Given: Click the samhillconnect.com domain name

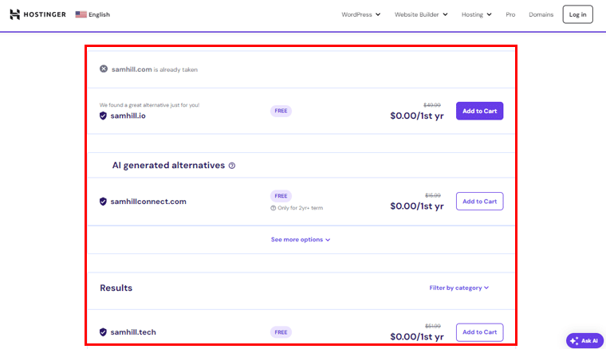Looking at the screenshot, I should [x=148, y=202].
